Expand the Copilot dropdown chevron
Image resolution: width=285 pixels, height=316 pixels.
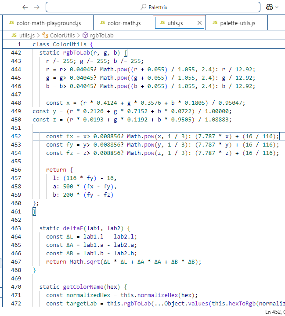tap(277, 7)
